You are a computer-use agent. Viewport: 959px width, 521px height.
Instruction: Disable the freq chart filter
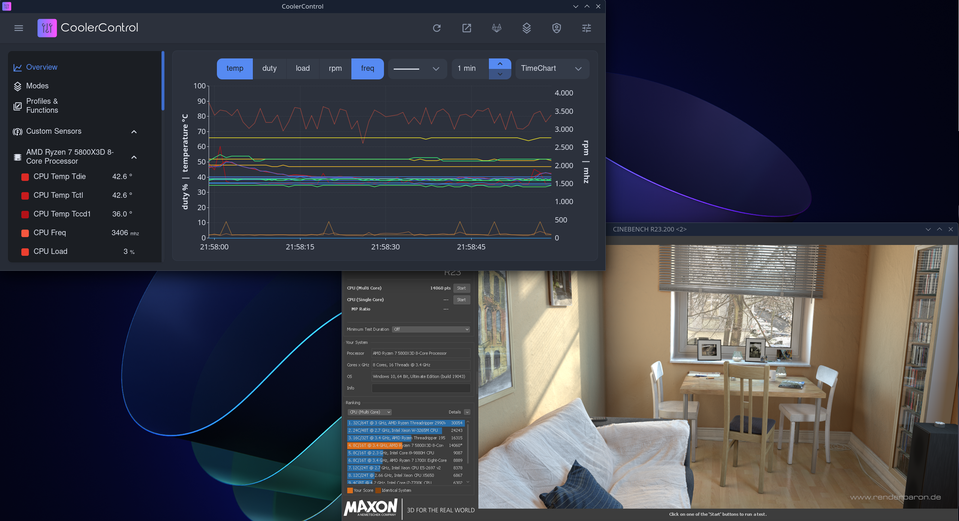pyautogui.click(x=367, y=69)
